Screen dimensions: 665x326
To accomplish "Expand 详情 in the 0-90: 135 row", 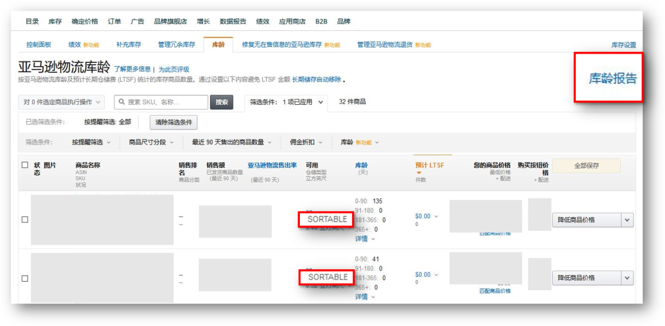I will point(365,238).
